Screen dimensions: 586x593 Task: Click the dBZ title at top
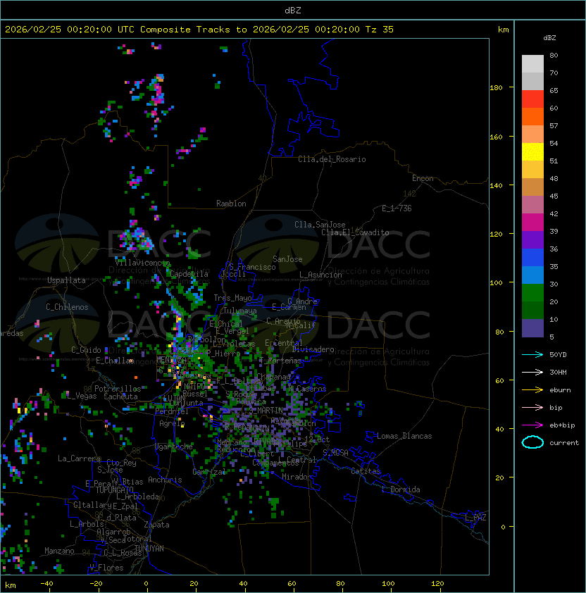click(x=293, y=10)
